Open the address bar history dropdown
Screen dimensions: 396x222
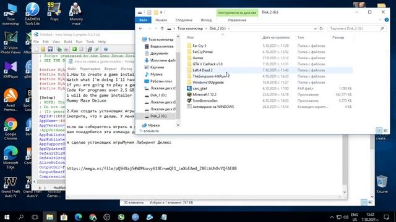[315, 28]
